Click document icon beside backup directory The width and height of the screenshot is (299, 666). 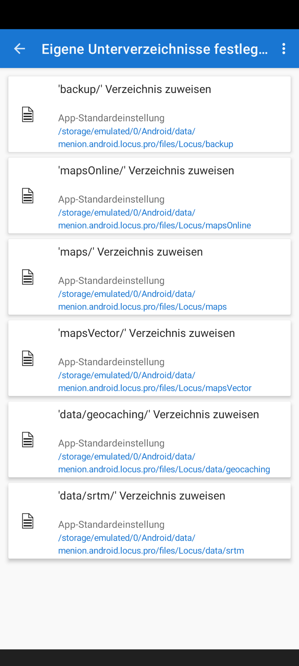tap(28, 114)
